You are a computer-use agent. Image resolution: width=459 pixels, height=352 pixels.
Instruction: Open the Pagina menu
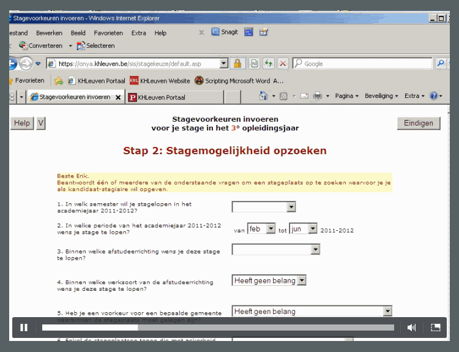pos(346,96)
